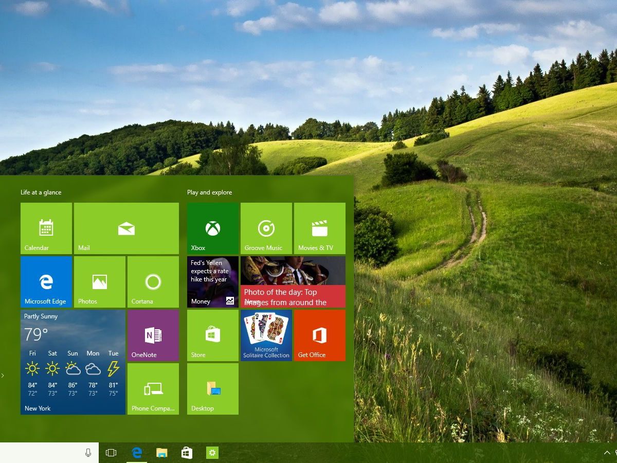617x463 pixels.
Task: Open the Desktop tile
Action: click(x=213, y=389)
